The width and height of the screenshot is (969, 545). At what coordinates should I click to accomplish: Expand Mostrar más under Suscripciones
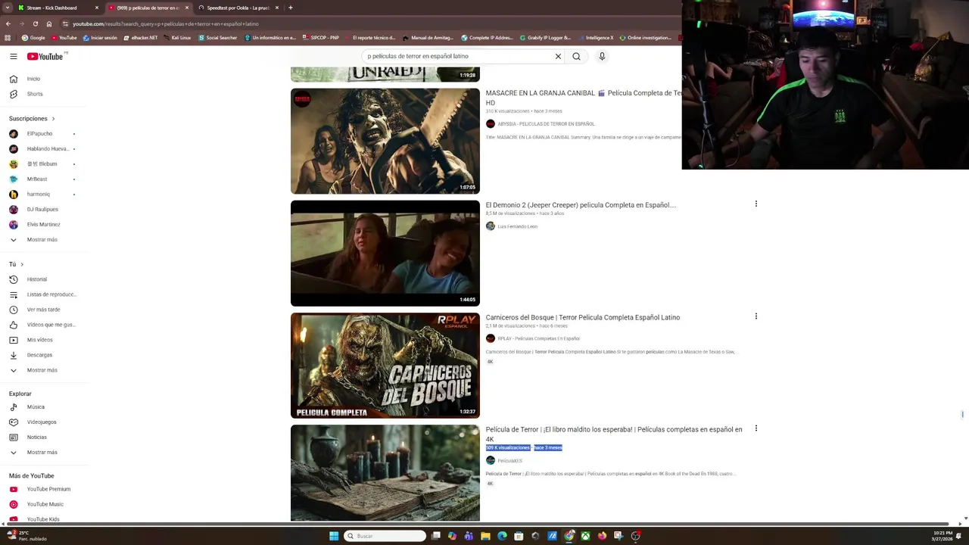(x=43, y=240)
